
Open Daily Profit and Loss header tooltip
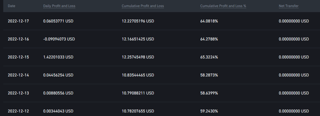(59, 6)
